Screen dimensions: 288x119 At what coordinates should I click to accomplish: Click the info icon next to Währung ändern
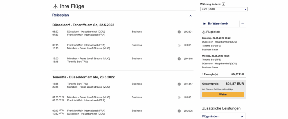224,4
